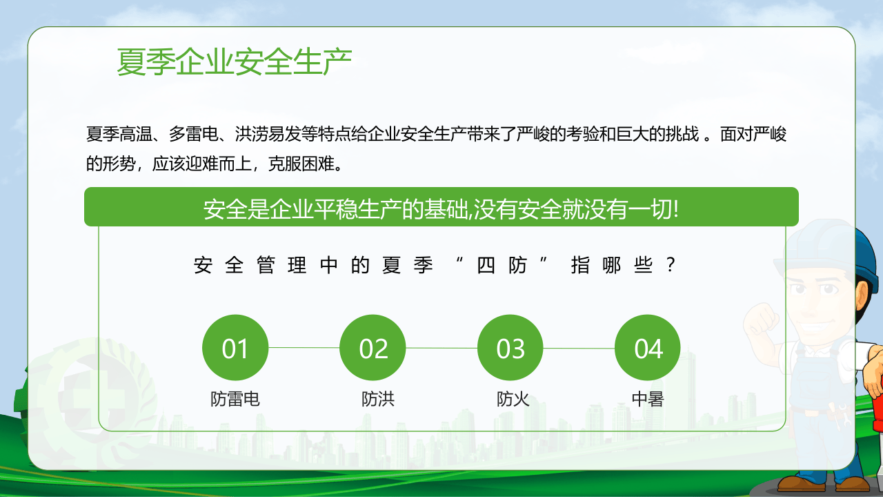The height and width of the screenshot is (497, 883).
Task: Click the label 中暑
Action: [648, 399]
